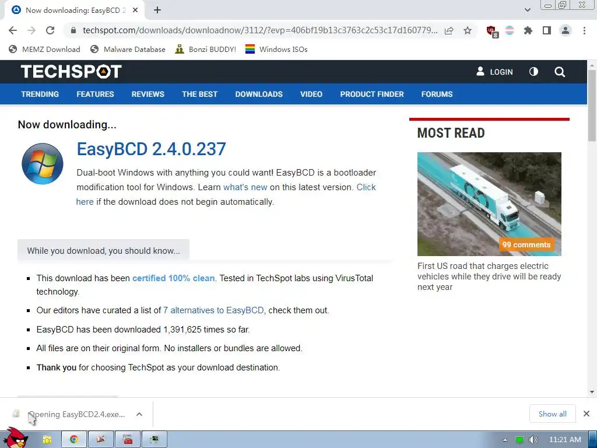Open the FORUMS nav item
The width and height of the screenshot is (597, 448).
click(437, 94)
